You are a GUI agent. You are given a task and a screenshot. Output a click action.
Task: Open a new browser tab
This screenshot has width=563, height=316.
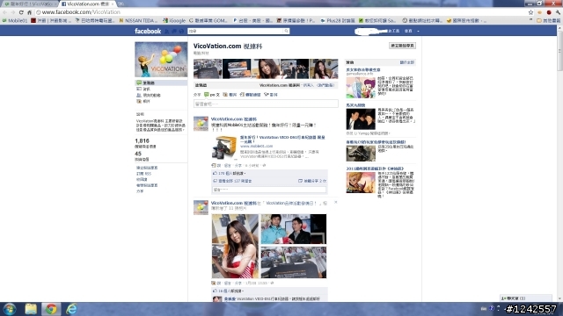tap(121, 4)
